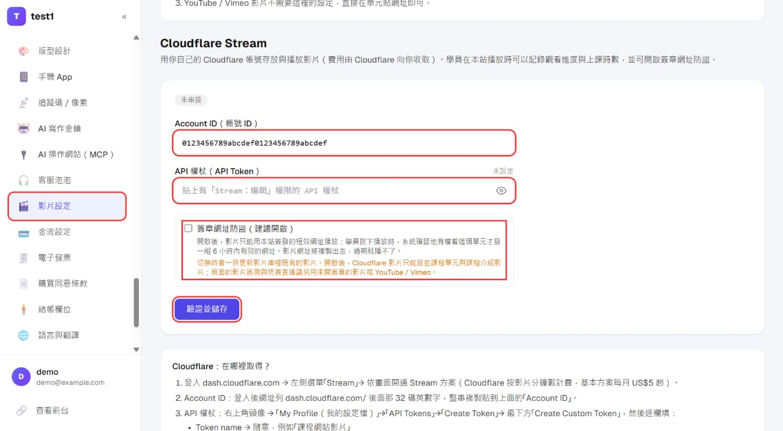Click the 客服泡泡 headset icon
The width and height of the screenshot is (783, 431).
24,180
